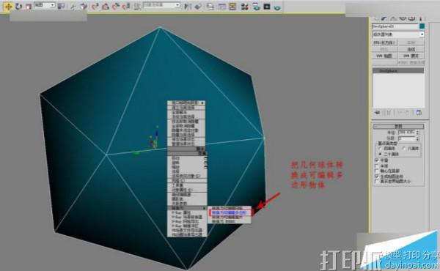Click the object color swatch

pyautogui.click(x=422, y=26)
